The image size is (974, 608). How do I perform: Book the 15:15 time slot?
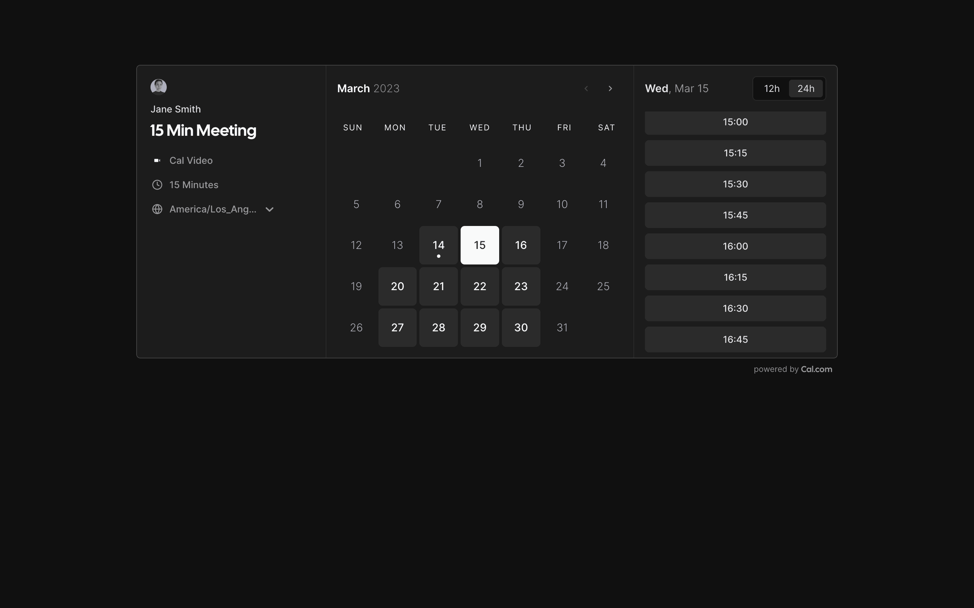click(x=735, y=153)
